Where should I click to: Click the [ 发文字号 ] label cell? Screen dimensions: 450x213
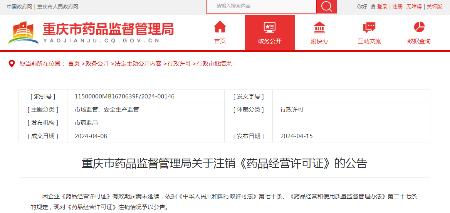coord(249,96)
